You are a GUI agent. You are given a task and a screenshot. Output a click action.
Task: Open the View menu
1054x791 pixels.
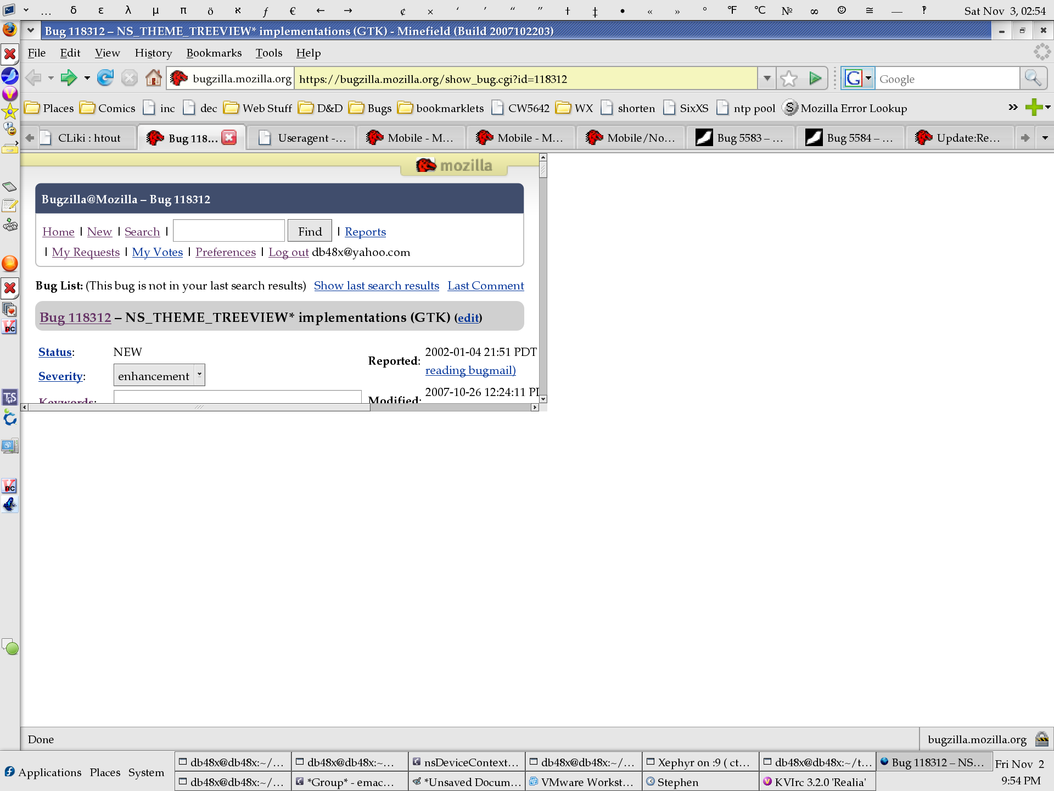point(107,53)
